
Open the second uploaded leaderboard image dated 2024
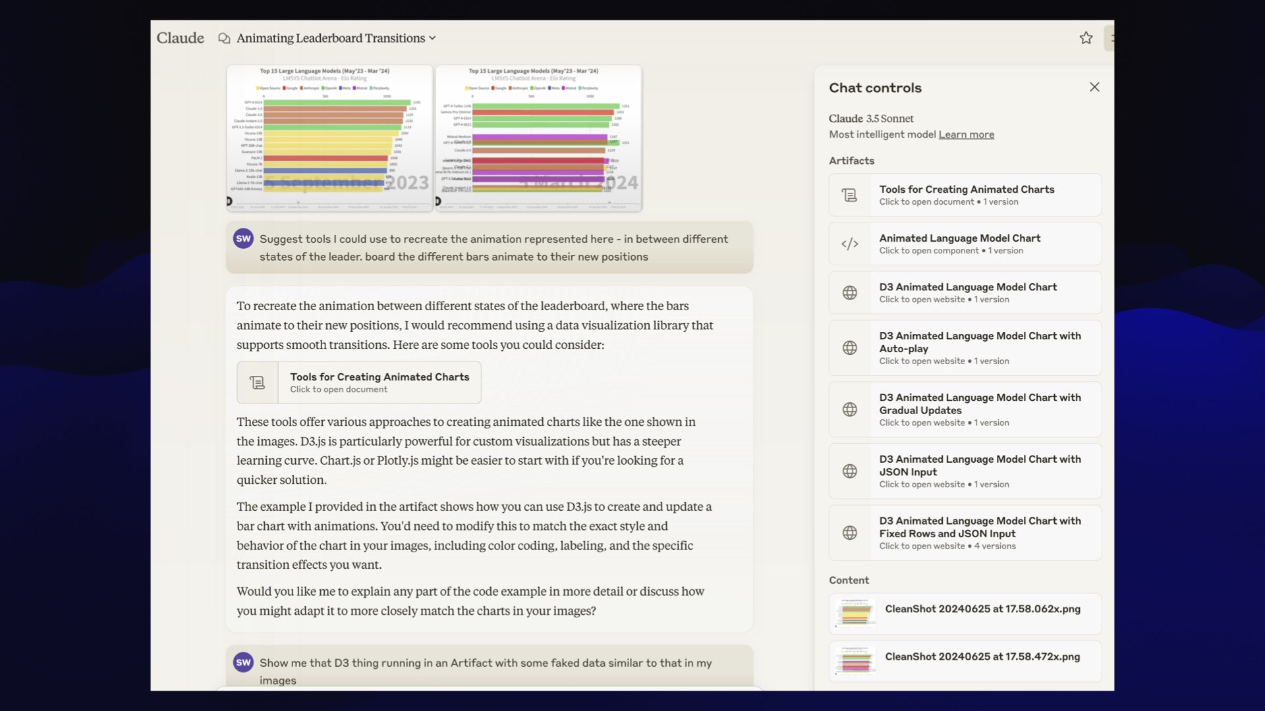click(538, 138)
